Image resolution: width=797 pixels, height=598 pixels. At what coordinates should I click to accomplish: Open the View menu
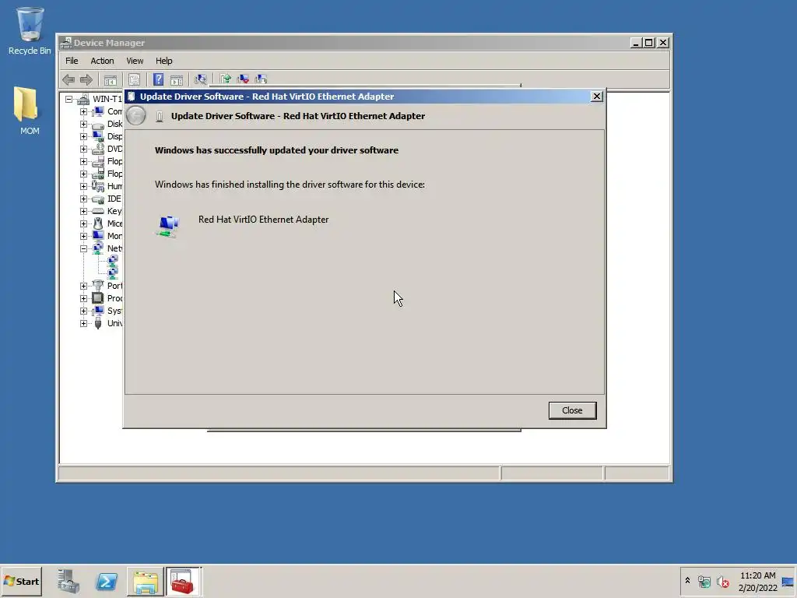(x=135, y=61)
